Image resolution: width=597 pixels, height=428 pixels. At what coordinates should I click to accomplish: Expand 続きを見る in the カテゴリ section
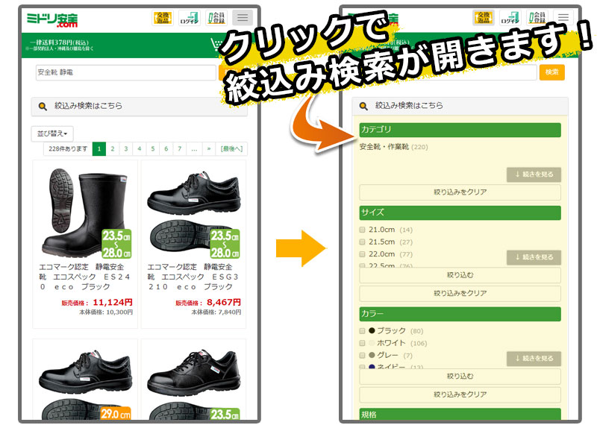click(x=533, y=174)
